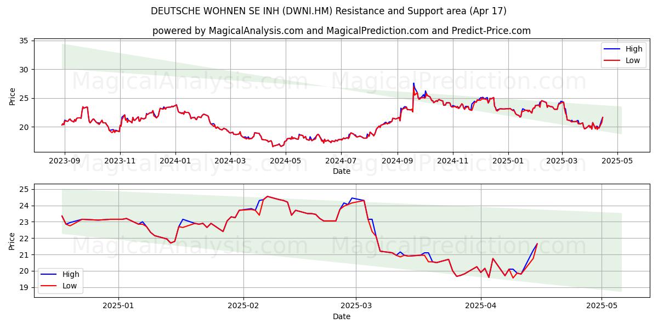Screen dimensions: 658x329
Task: Click the '2025-04' tick label on bottom chart
Action: click(x=481, y=306)
